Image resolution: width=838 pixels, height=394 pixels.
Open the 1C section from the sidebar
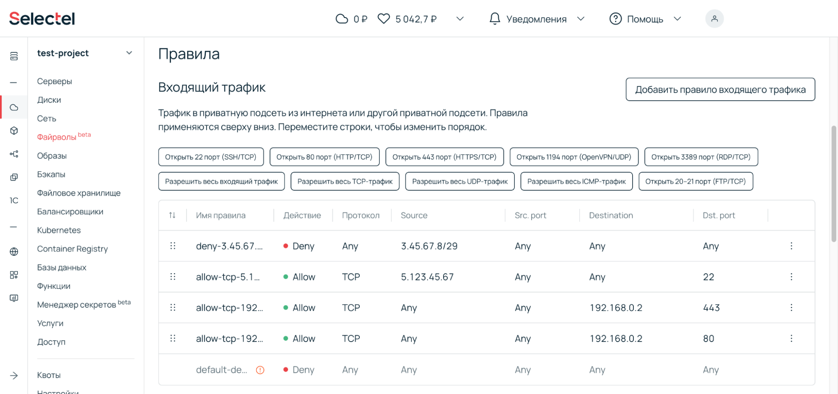[x=14, y=201]
